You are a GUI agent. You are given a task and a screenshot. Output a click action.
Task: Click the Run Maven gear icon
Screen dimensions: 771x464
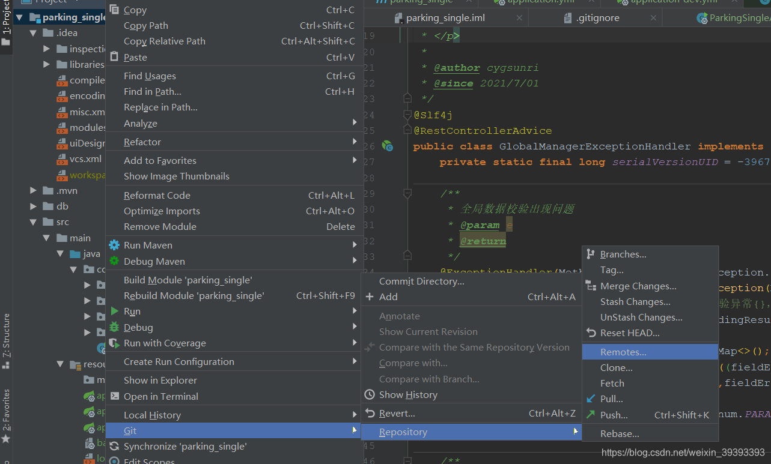[x=114, y=245]
